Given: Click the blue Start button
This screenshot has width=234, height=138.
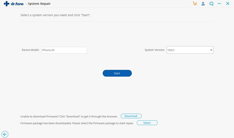Looking at the screenshot, I should (x=117, y=73).
